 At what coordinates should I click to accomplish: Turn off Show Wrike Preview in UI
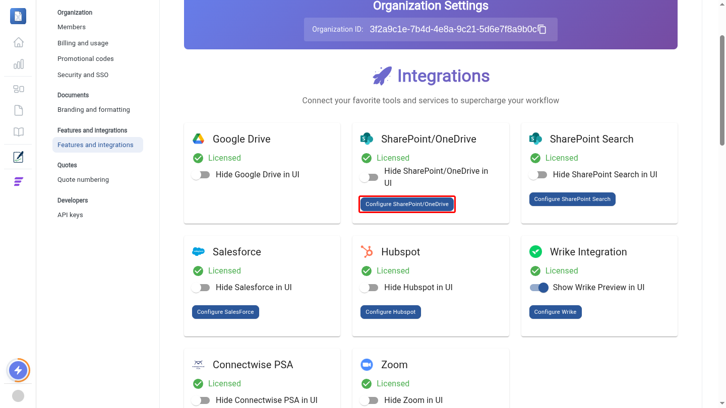(538, 288)
